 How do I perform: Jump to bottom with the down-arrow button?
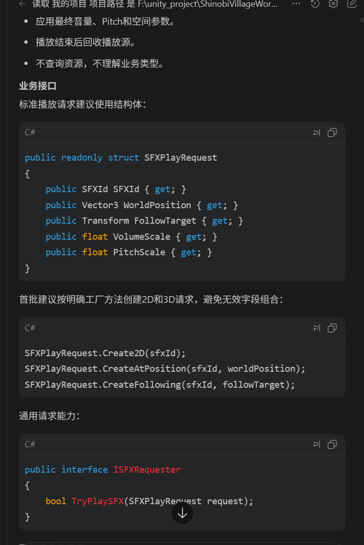tap(182, 513)
